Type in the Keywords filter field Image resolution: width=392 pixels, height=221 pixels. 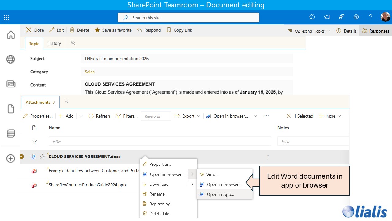pos(156,116)
